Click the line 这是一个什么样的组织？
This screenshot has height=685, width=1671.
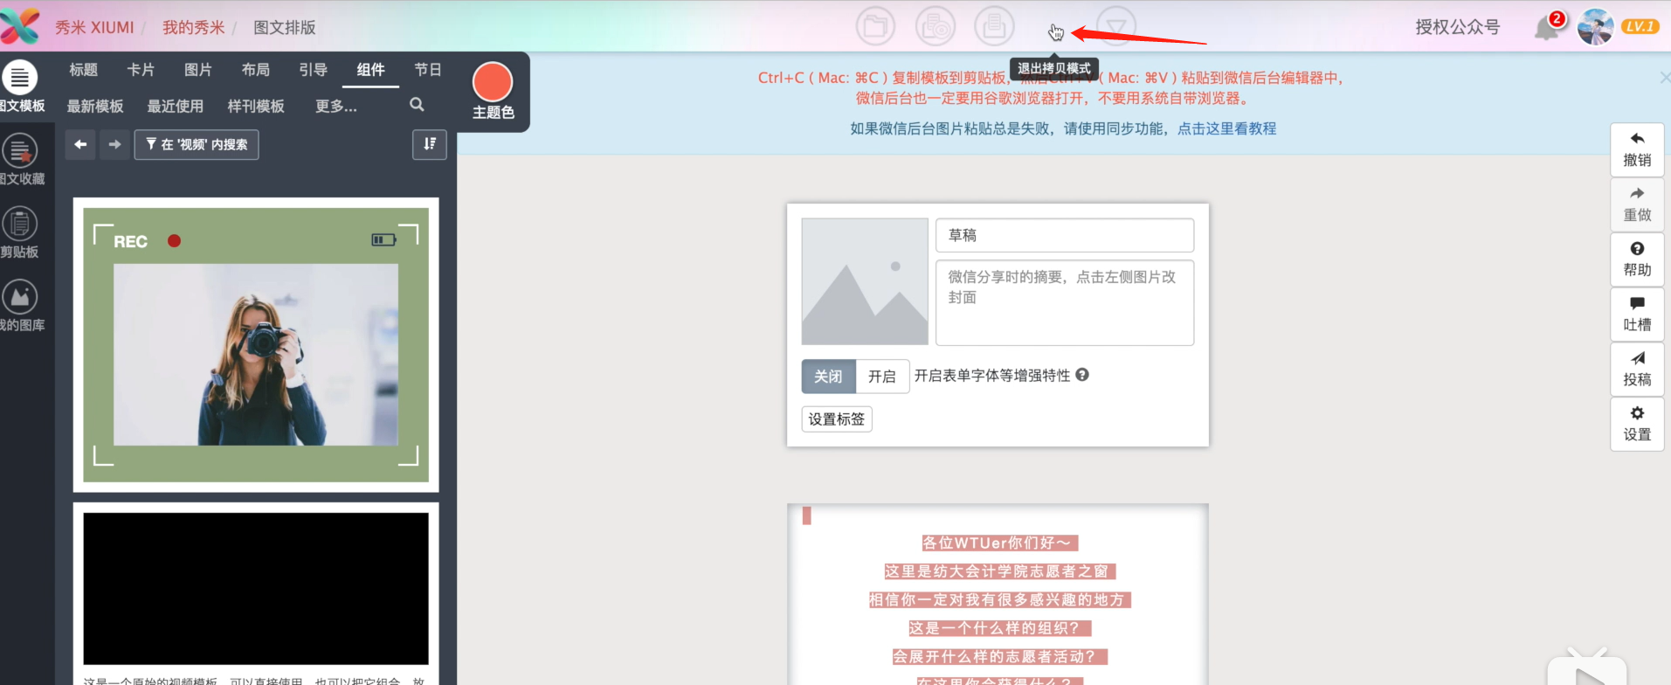[x=999, y=627]
